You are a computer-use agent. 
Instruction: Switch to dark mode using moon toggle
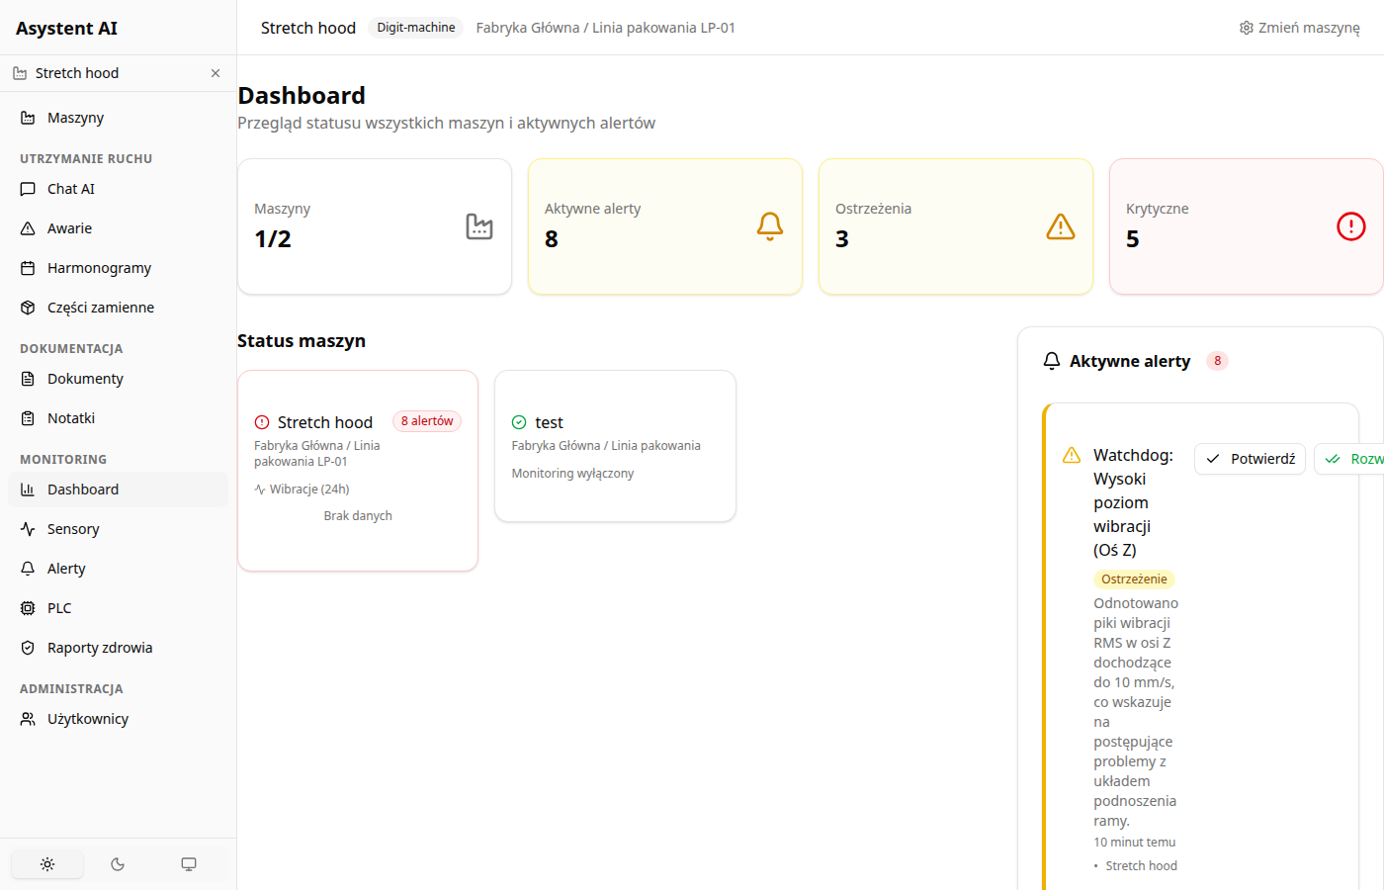(118, 863)
